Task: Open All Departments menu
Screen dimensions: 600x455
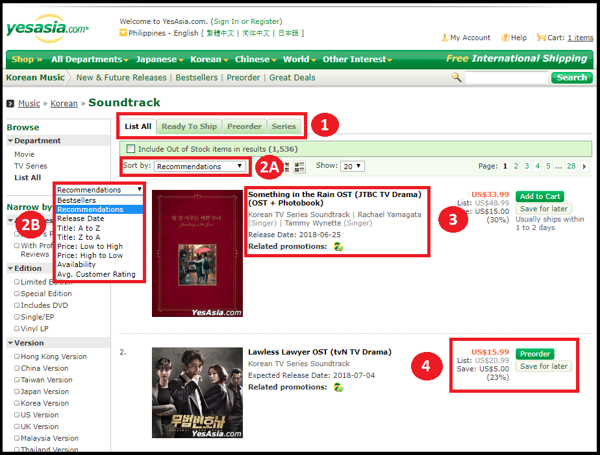Action: (90, 60)
